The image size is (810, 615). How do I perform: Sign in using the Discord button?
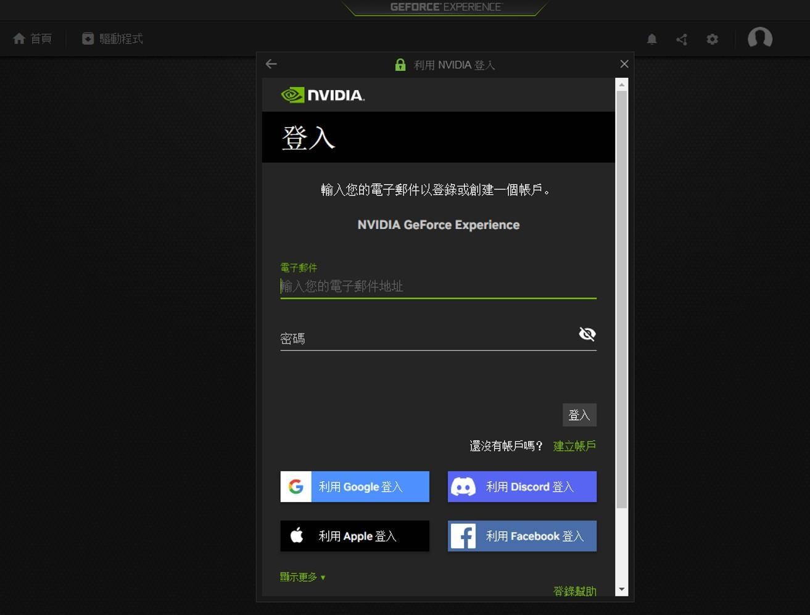click(x=522, y=487)
